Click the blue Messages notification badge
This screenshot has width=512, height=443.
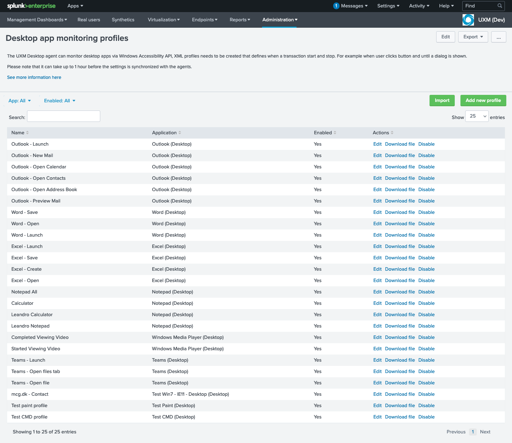[336, 6]
